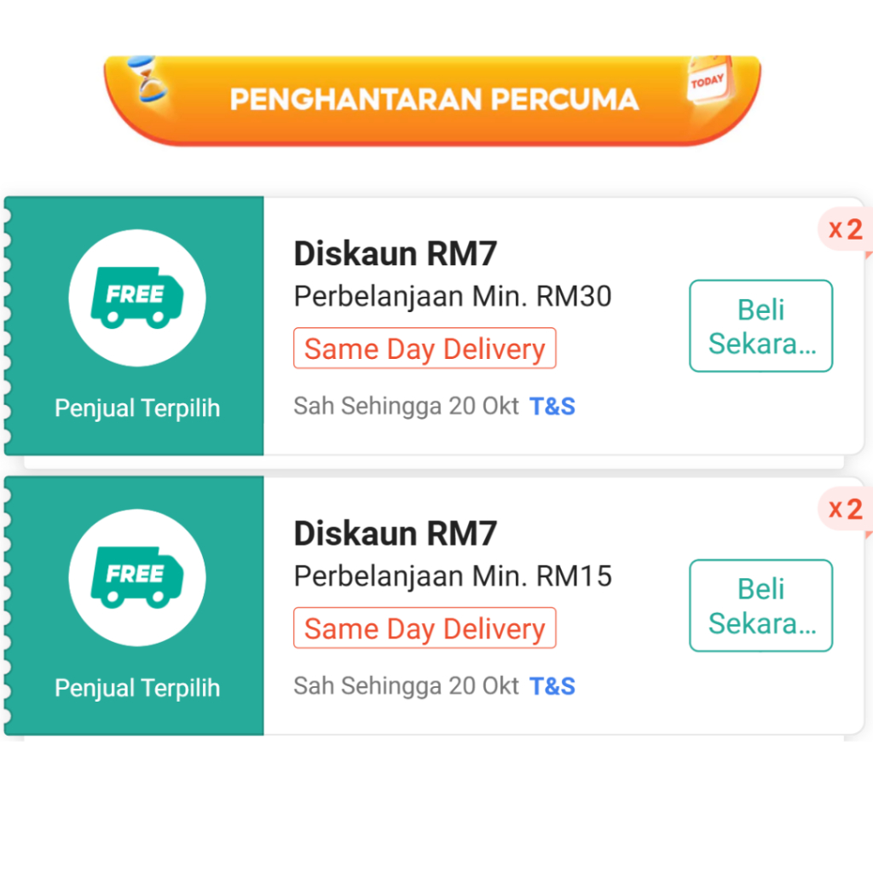Click Sah Sehingga 20 Okt on RM15 voucher
873x873 pixels.
click(406, 686)
